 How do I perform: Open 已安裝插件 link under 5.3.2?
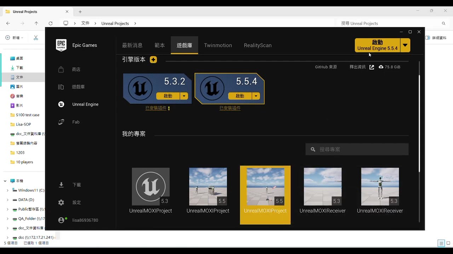coord(156,108)
